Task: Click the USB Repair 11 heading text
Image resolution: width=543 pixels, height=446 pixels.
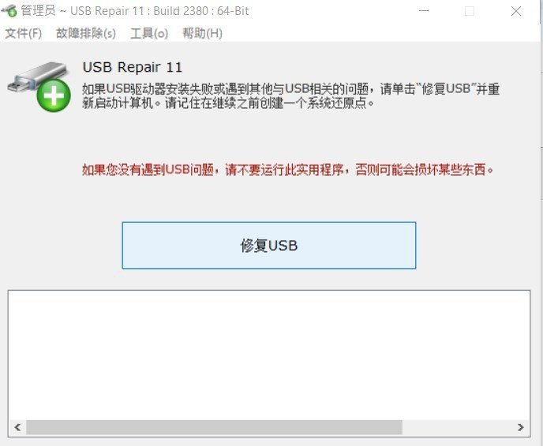Action: [x=133, y=67]
